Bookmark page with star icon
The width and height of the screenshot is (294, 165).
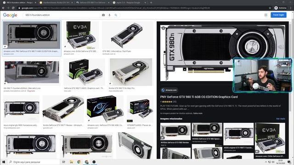pyautogui.click(x=270, y=8)
